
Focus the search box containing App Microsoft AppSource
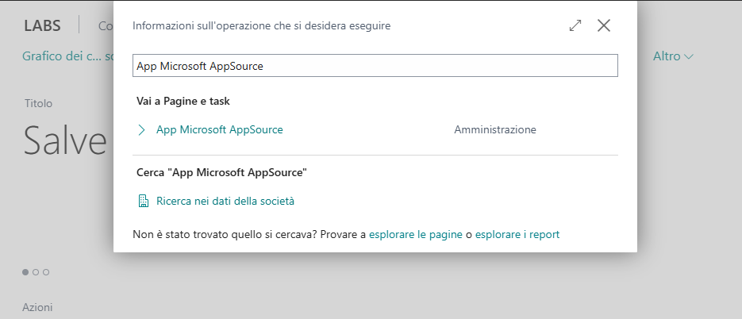pos(375,66)
